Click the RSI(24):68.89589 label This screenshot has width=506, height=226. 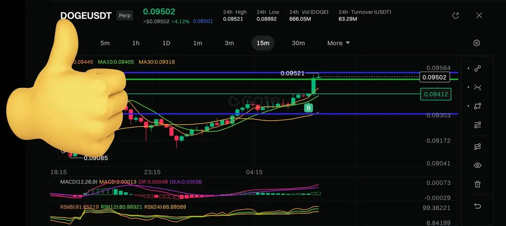(165, 207)
